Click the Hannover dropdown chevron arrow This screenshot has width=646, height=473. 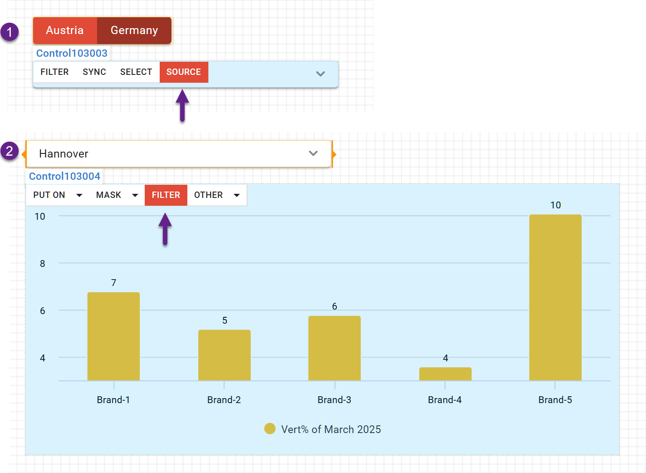[313, 153]
